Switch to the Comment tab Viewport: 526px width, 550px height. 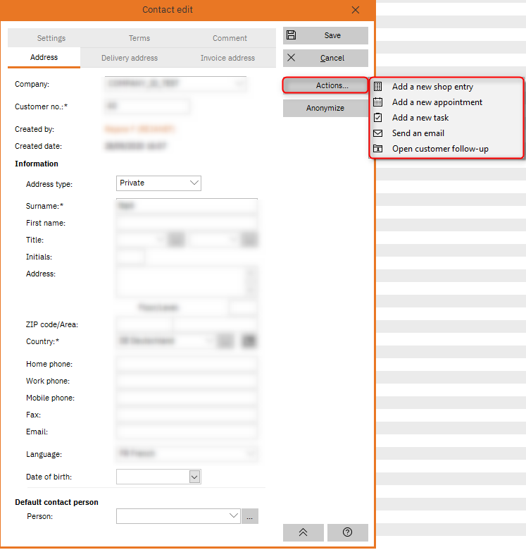point(230,38)
